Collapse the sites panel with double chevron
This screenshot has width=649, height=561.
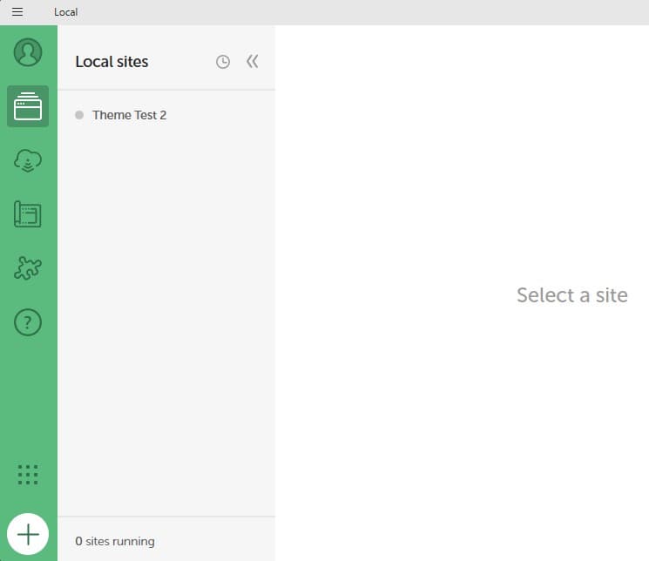click(x=253, y=62)
